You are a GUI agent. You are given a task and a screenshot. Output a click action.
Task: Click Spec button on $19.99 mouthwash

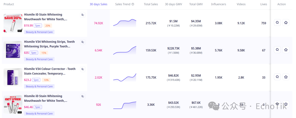38,26
